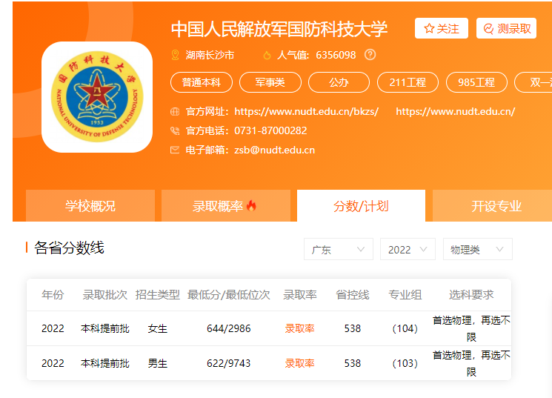This screenshot has height=398, width=552.
Task: Click the 录取批次 column header
Action: 105,295
